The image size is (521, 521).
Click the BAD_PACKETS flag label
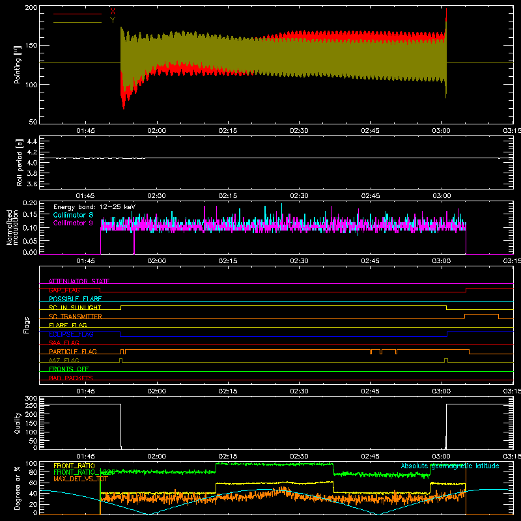tap(71, 378)
